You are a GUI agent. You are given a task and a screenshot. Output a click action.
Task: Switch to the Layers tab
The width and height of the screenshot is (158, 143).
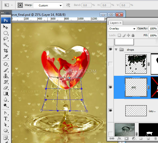pyautogui.click(x=114, y=23)
